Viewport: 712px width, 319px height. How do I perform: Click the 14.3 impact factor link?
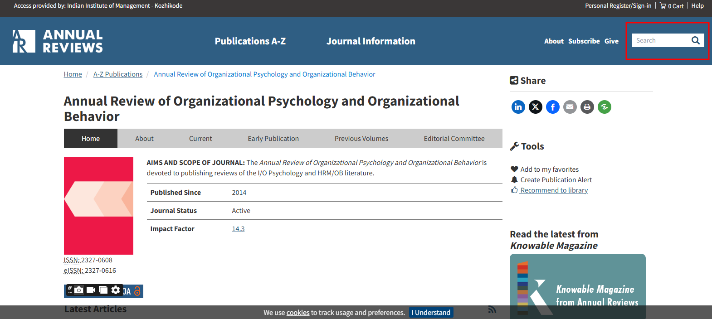238,229
